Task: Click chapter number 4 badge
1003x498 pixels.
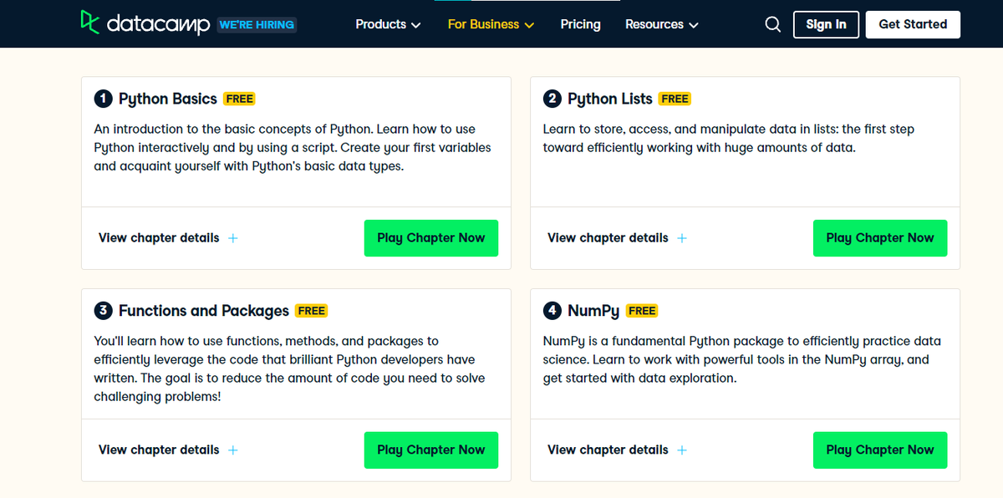Action: tap(552, 311)
